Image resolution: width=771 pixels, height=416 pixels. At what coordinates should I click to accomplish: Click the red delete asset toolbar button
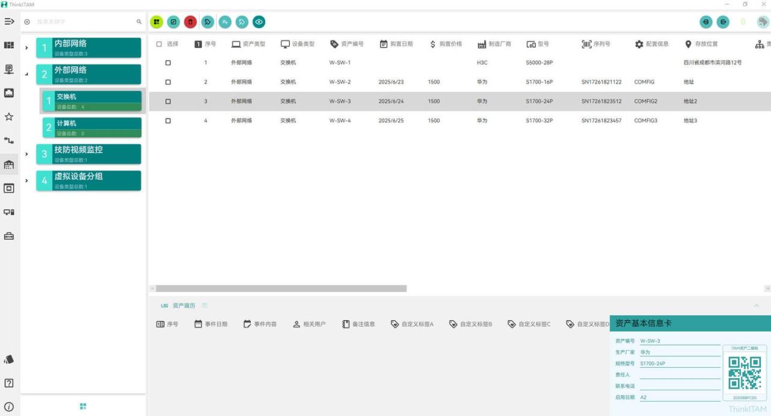[x=190, y=22]
